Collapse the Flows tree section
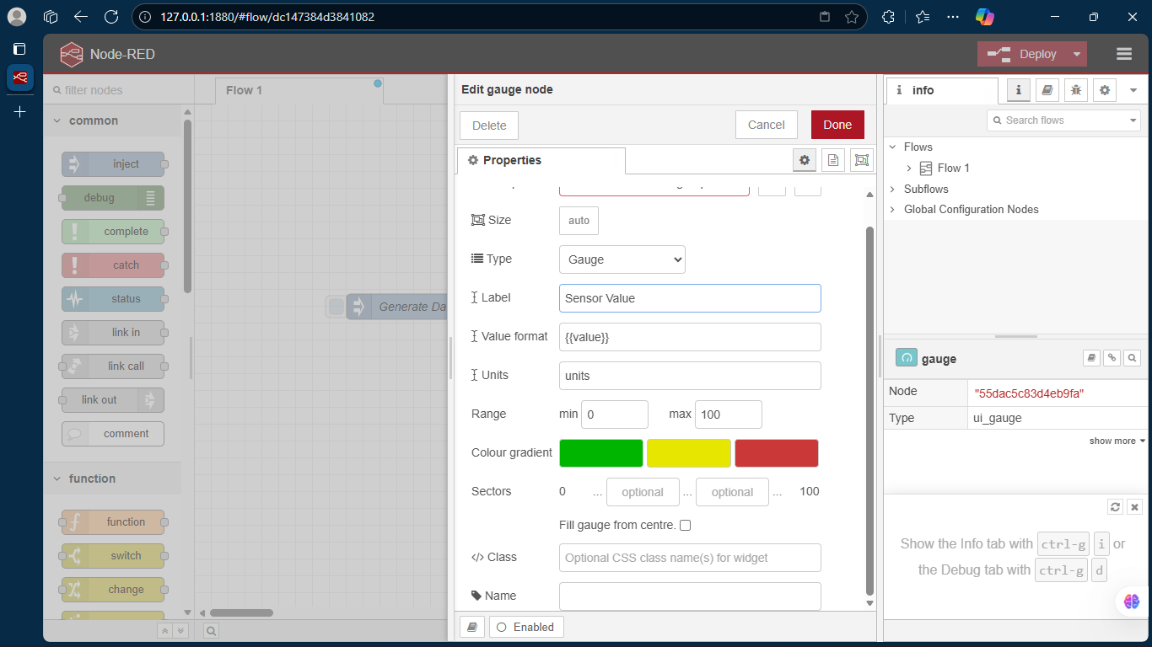 [893, 147]
